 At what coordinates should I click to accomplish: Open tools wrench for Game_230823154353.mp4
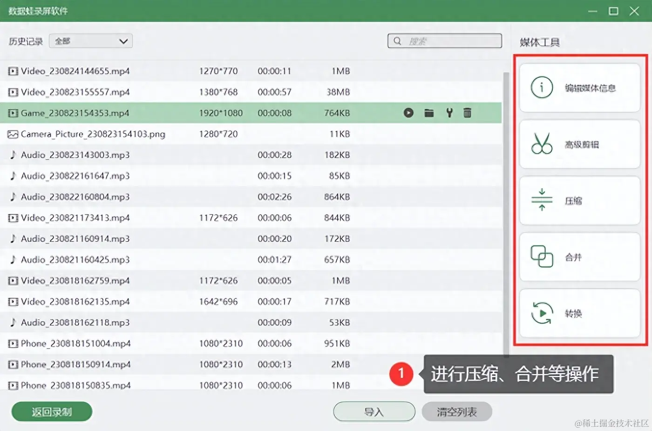click(x=449, y=113)
